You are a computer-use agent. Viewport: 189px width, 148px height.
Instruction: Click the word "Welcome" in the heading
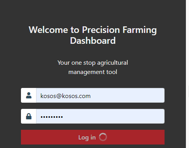click(48, 30)
